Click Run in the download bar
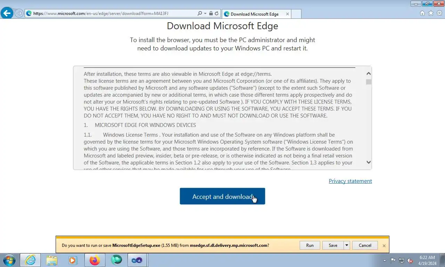 pos(310,245)
